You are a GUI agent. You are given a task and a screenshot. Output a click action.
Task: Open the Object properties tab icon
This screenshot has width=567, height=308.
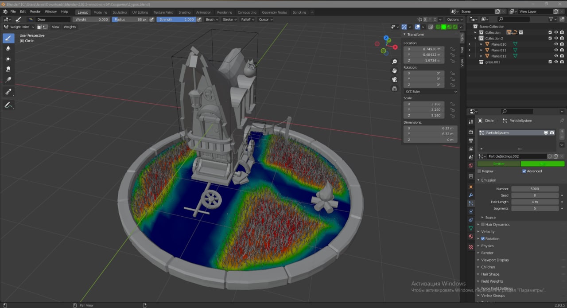tap(470, 187)
